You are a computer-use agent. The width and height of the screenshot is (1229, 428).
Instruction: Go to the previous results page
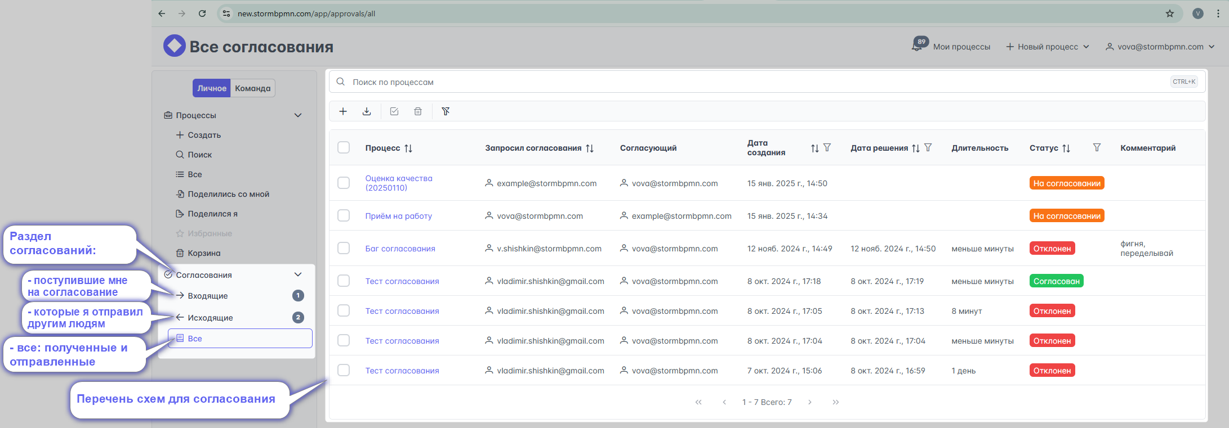click(x=724, y=402)
